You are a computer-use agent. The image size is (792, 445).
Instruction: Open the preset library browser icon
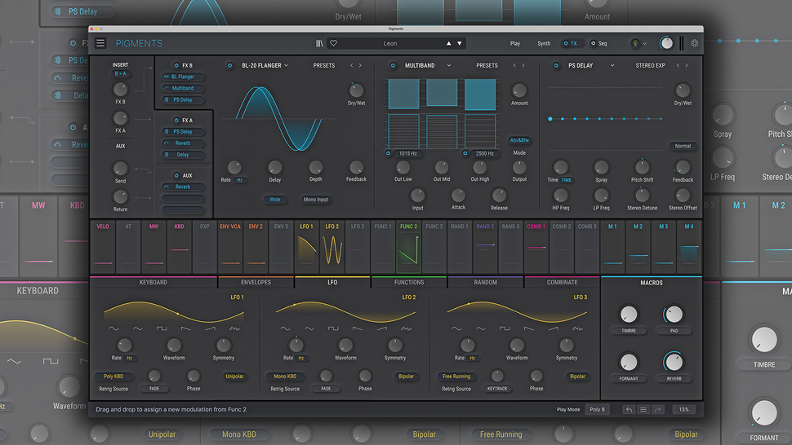tap(320, 43)
